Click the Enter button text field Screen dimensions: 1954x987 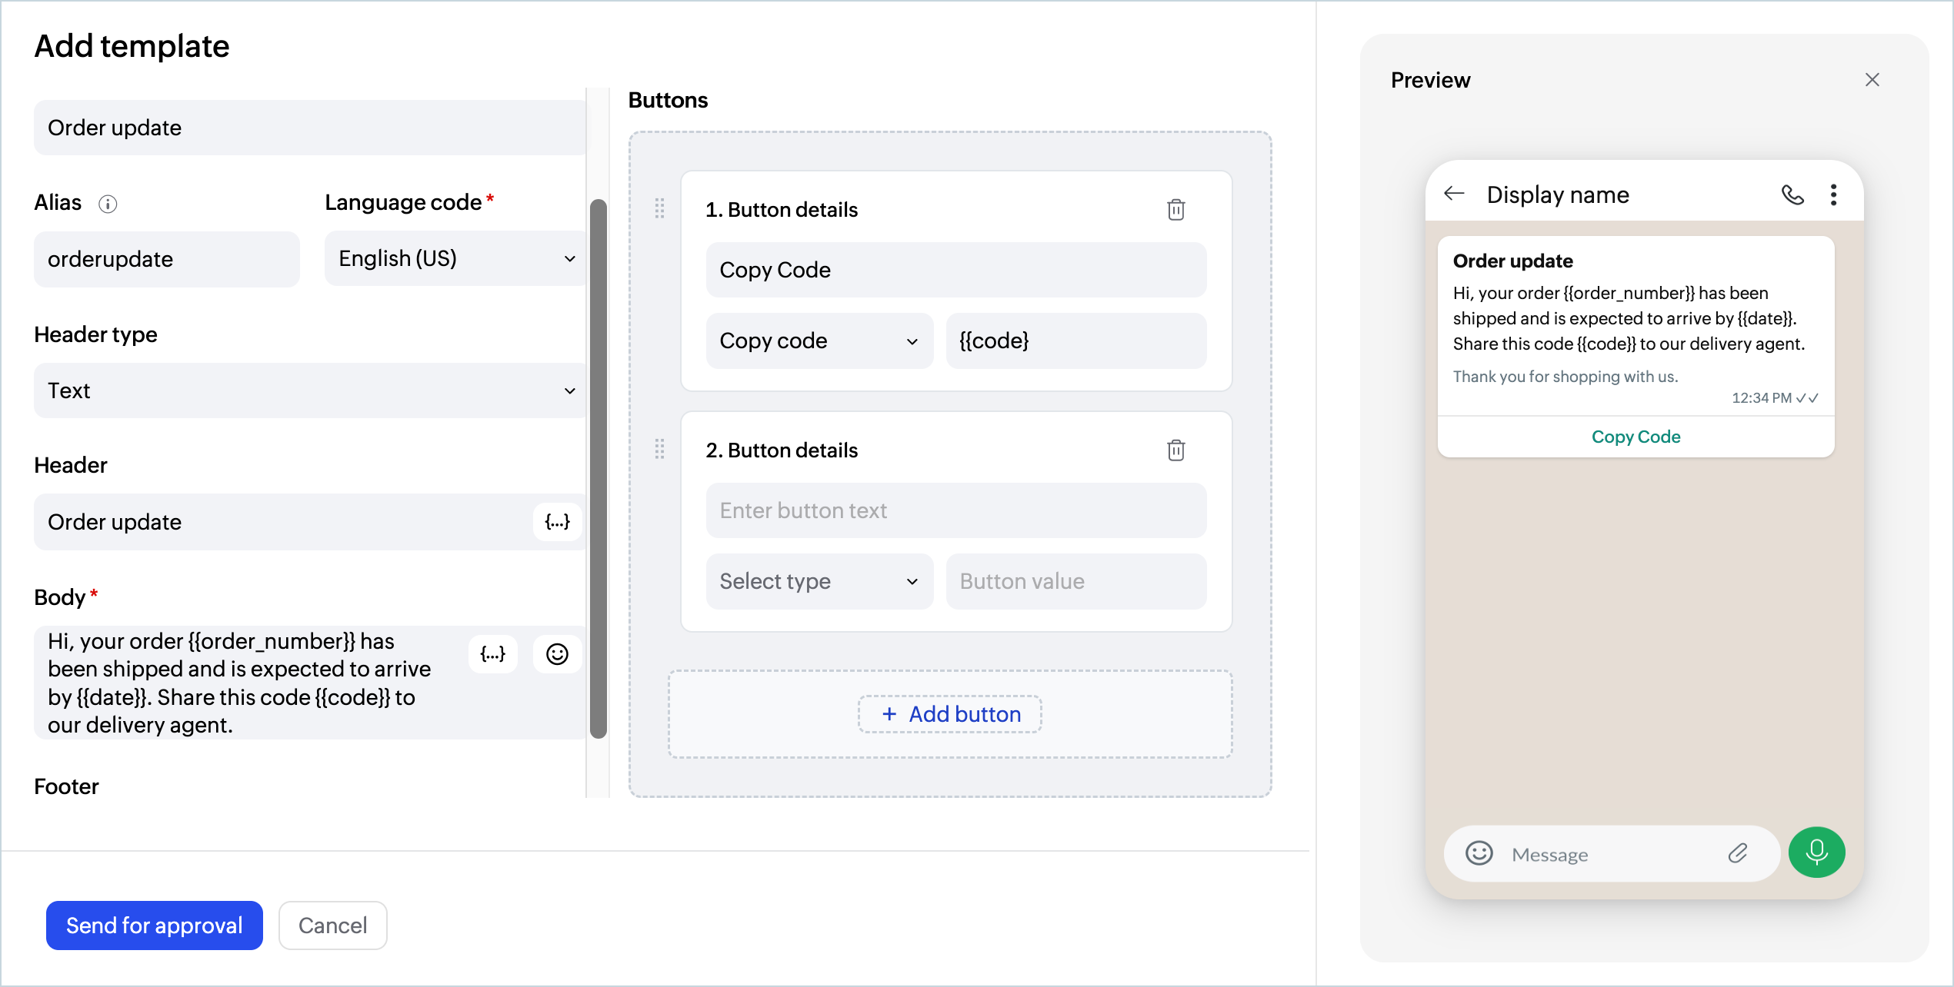(x=956, y=510)
